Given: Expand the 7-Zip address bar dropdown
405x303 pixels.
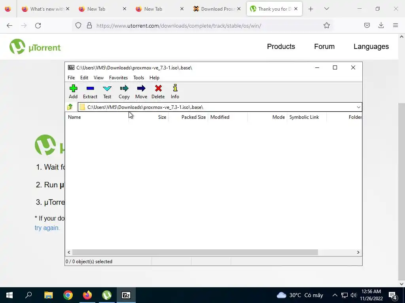Looking at the screenshot, I should tap(358, 107).
